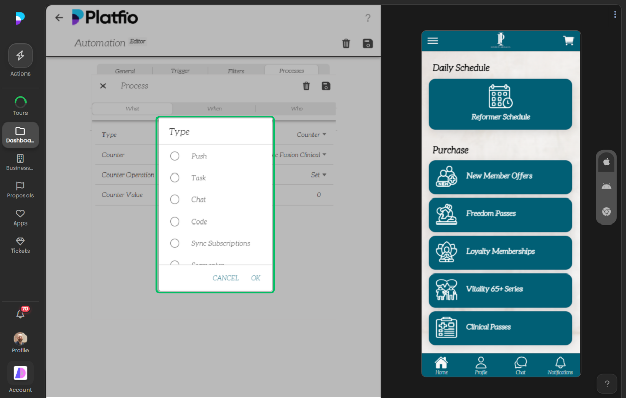
Task: Open the Counter type dropdown
Action: click(x=311, y=134)
